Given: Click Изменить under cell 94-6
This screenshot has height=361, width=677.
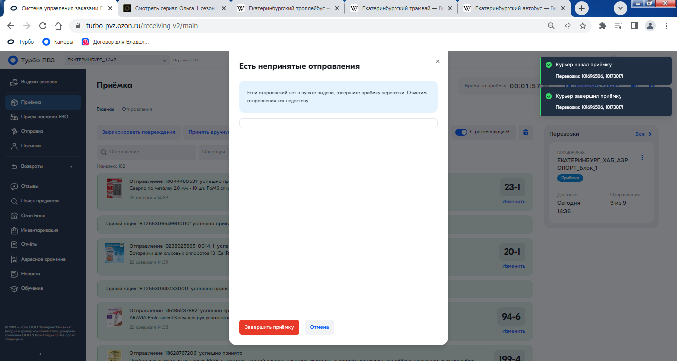Looking at the screenshot, I should (x=513, y=331).
